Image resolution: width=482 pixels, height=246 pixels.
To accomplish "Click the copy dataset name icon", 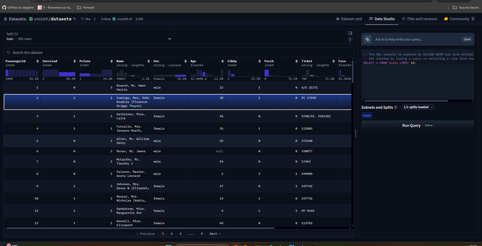I will click(75, 19).
